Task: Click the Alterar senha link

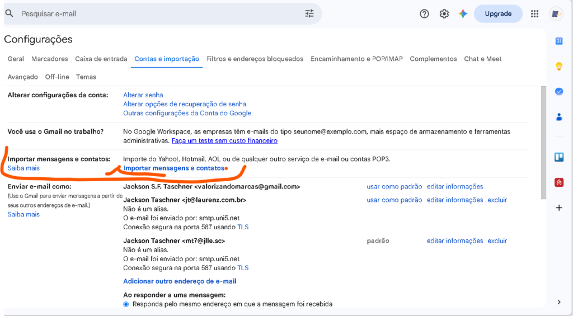Action: click(x=143, y=95)
